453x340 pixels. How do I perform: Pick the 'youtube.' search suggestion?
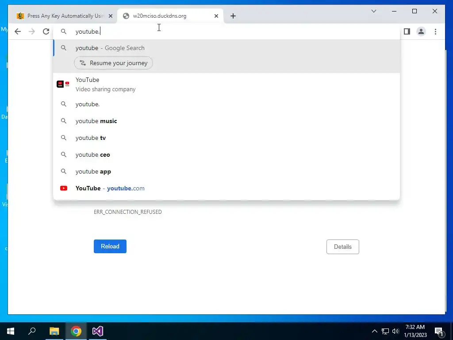point(226,104)
